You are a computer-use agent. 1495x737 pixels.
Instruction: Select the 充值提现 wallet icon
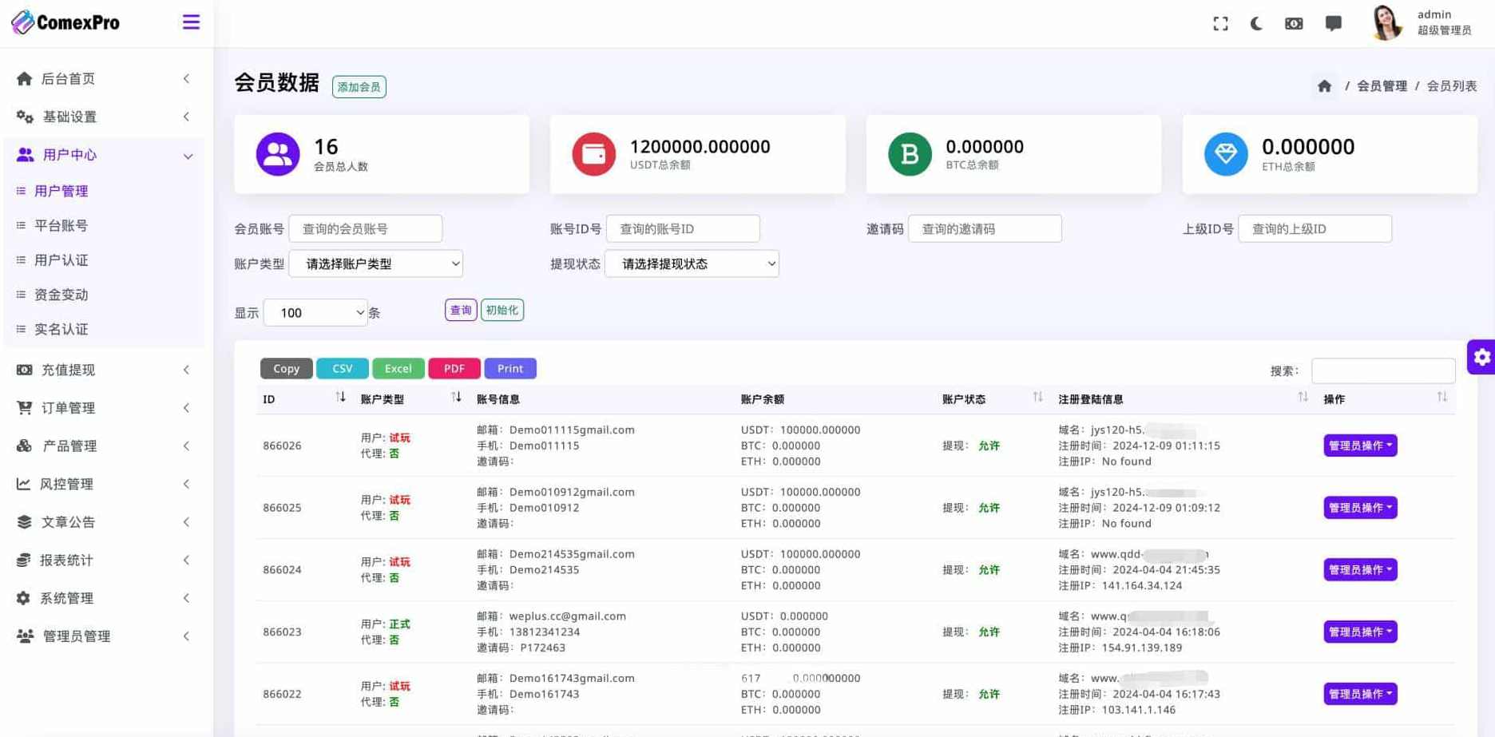tap(24, 370)
